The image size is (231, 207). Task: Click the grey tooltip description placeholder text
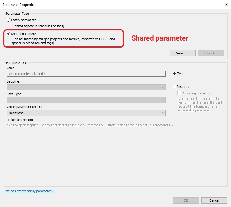coord(90,125)
